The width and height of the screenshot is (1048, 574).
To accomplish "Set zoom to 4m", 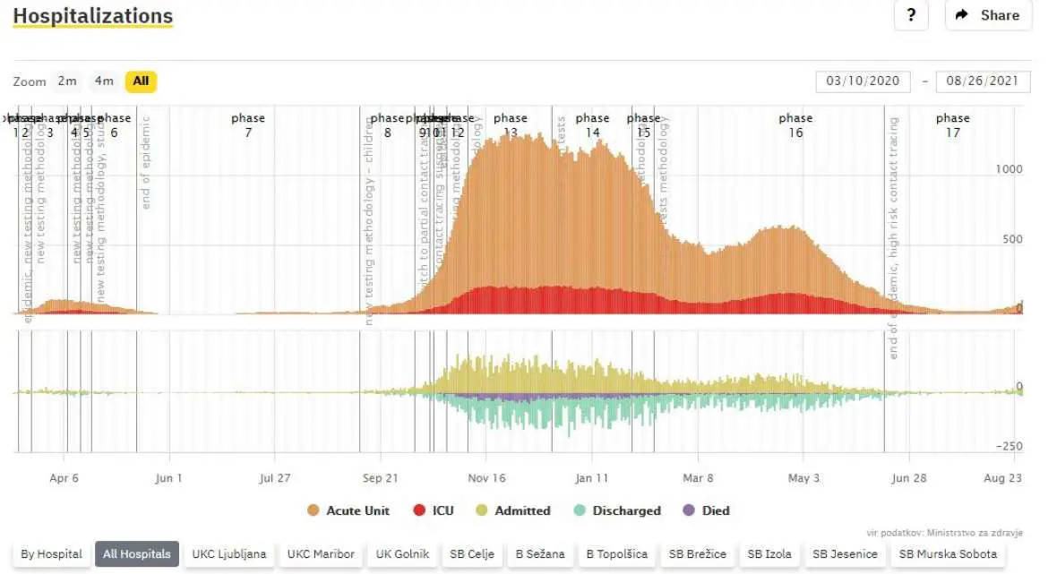I will point(104,81).
